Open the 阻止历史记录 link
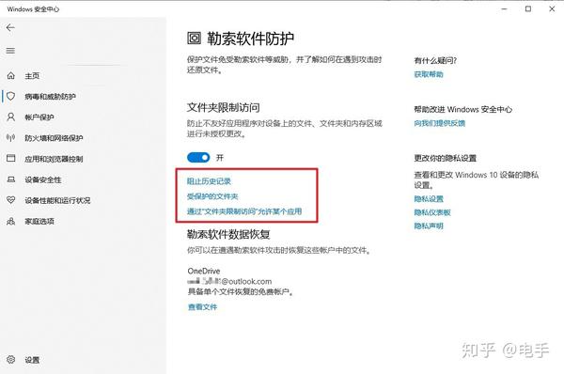 209,181
